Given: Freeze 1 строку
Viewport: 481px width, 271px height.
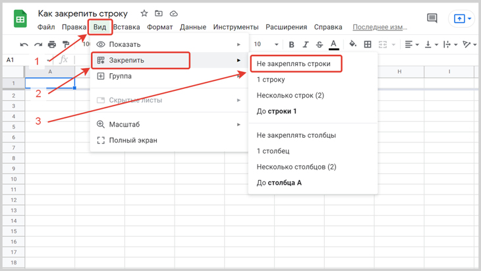Looking at the screenshot, I should click(x=313, y=80).
